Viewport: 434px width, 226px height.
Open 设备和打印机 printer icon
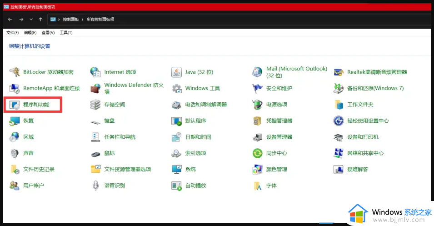click(339, 137)
